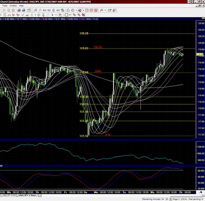The height and width of the screenshot is (201, 205).
Task: Click the new chart window icon
Action: pyautogui.click(x=29, y=10)
